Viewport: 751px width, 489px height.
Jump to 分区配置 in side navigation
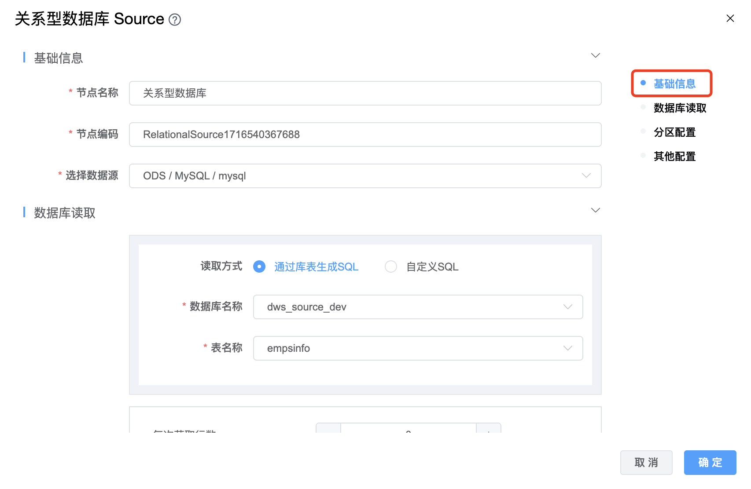pyautogui.click(x=674, y=132)
